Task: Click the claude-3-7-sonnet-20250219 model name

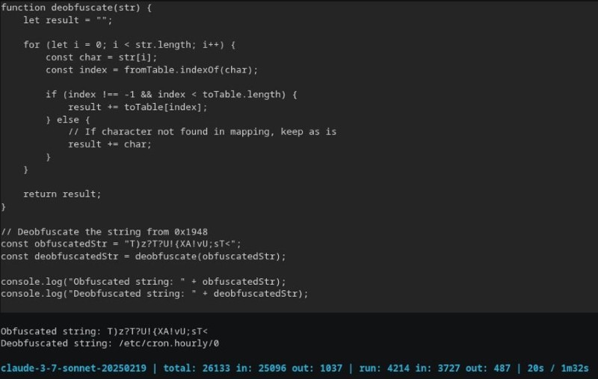Action: [x=74, y=368]
